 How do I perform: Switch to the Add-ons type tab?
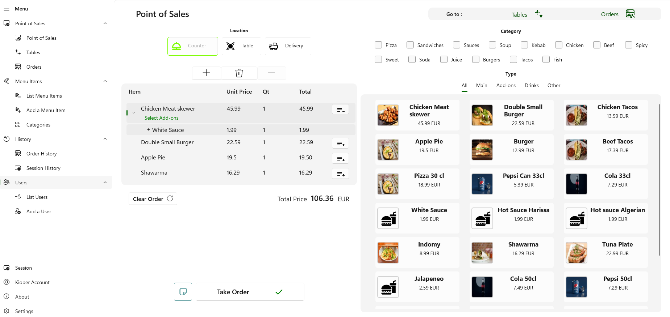coord(506,85)
